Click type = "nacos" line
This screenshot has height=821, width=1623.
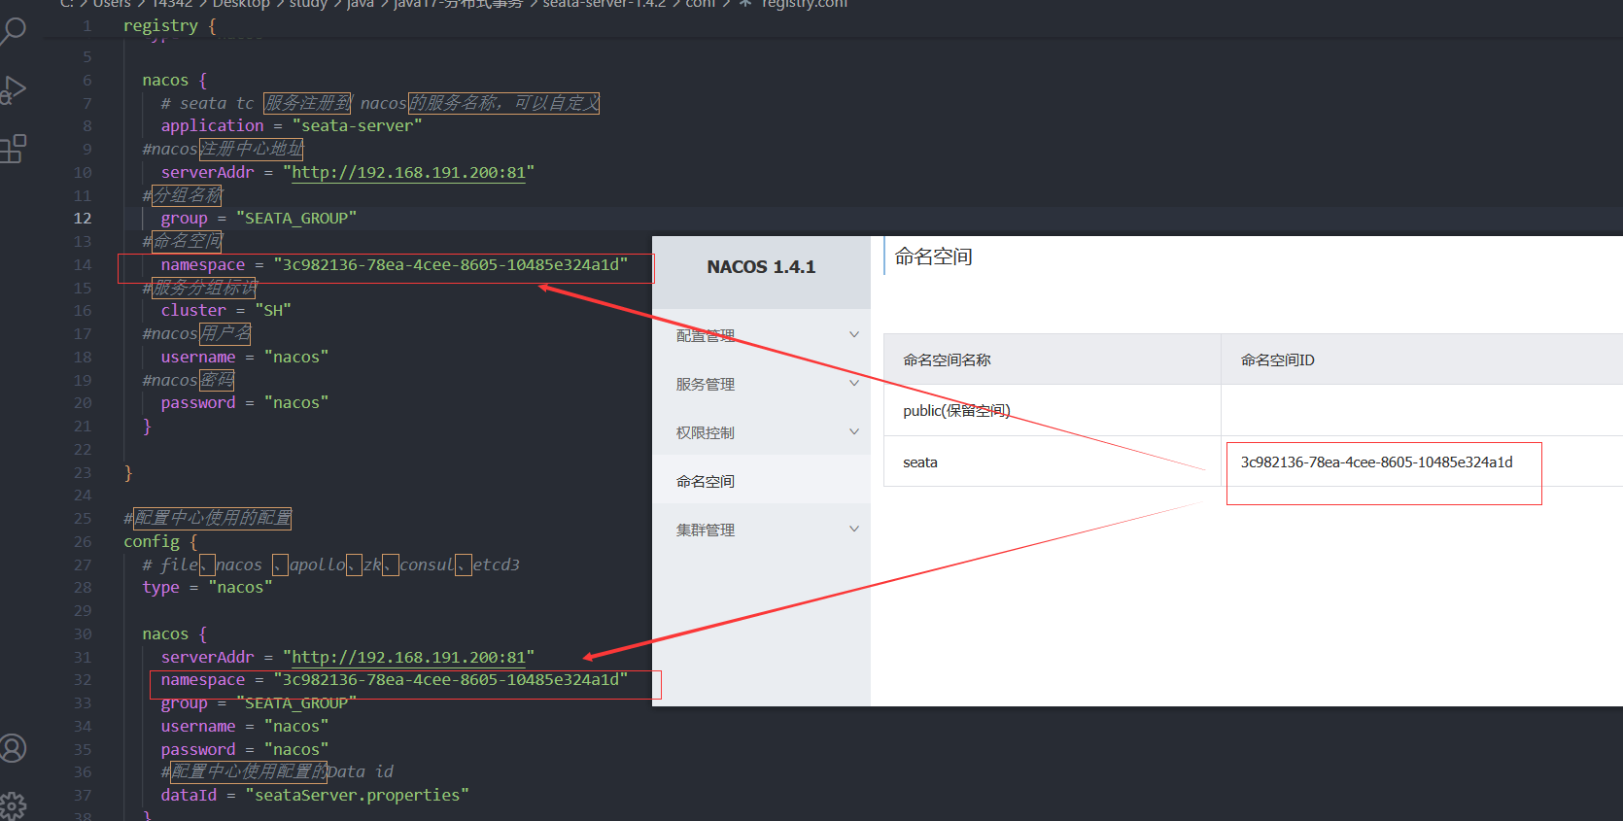click(x=207, y=587)
